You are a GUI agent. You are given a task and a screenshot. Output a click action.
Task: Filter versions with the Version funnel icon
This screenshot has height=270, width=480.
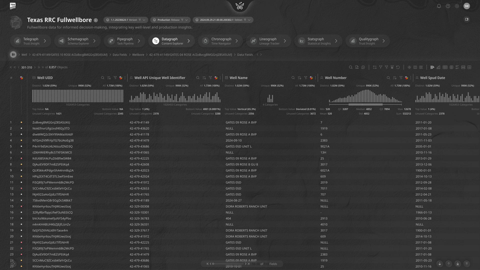pyautogui.click(x=140, y=20)
